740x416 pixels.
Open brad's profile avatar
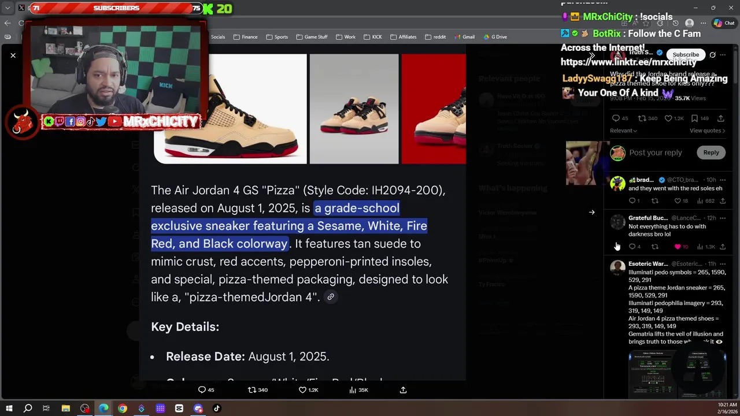click(617, 184)
